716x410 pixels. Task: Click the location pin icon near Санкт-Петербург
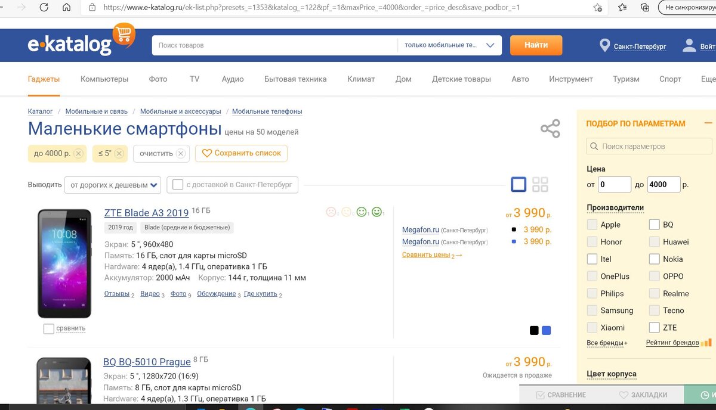pyautogui.click(x=604, y=46)
